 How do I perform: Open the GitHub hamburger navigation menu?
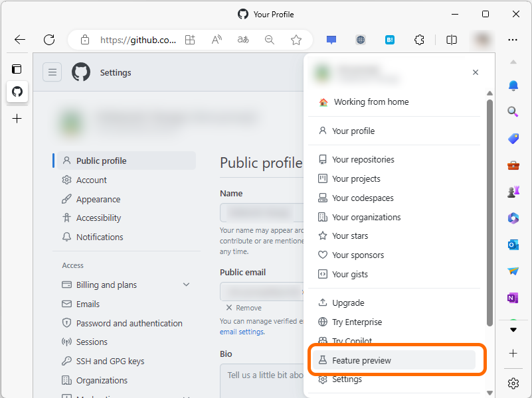pos(52,72)
